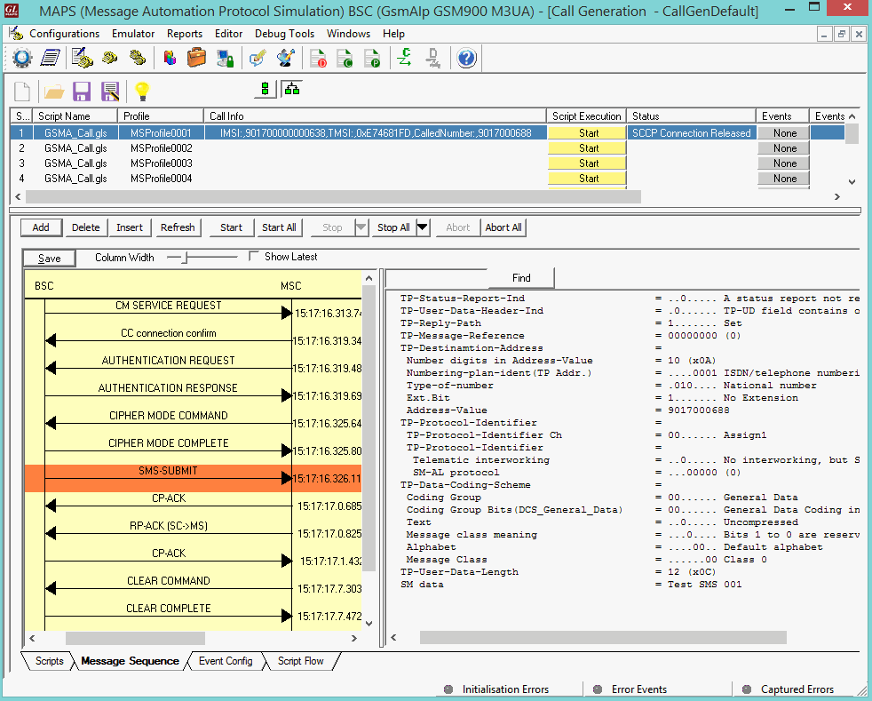Click the document icon with green C
Viewport: 872px width, 701px height.
click(x=345, y=59)
